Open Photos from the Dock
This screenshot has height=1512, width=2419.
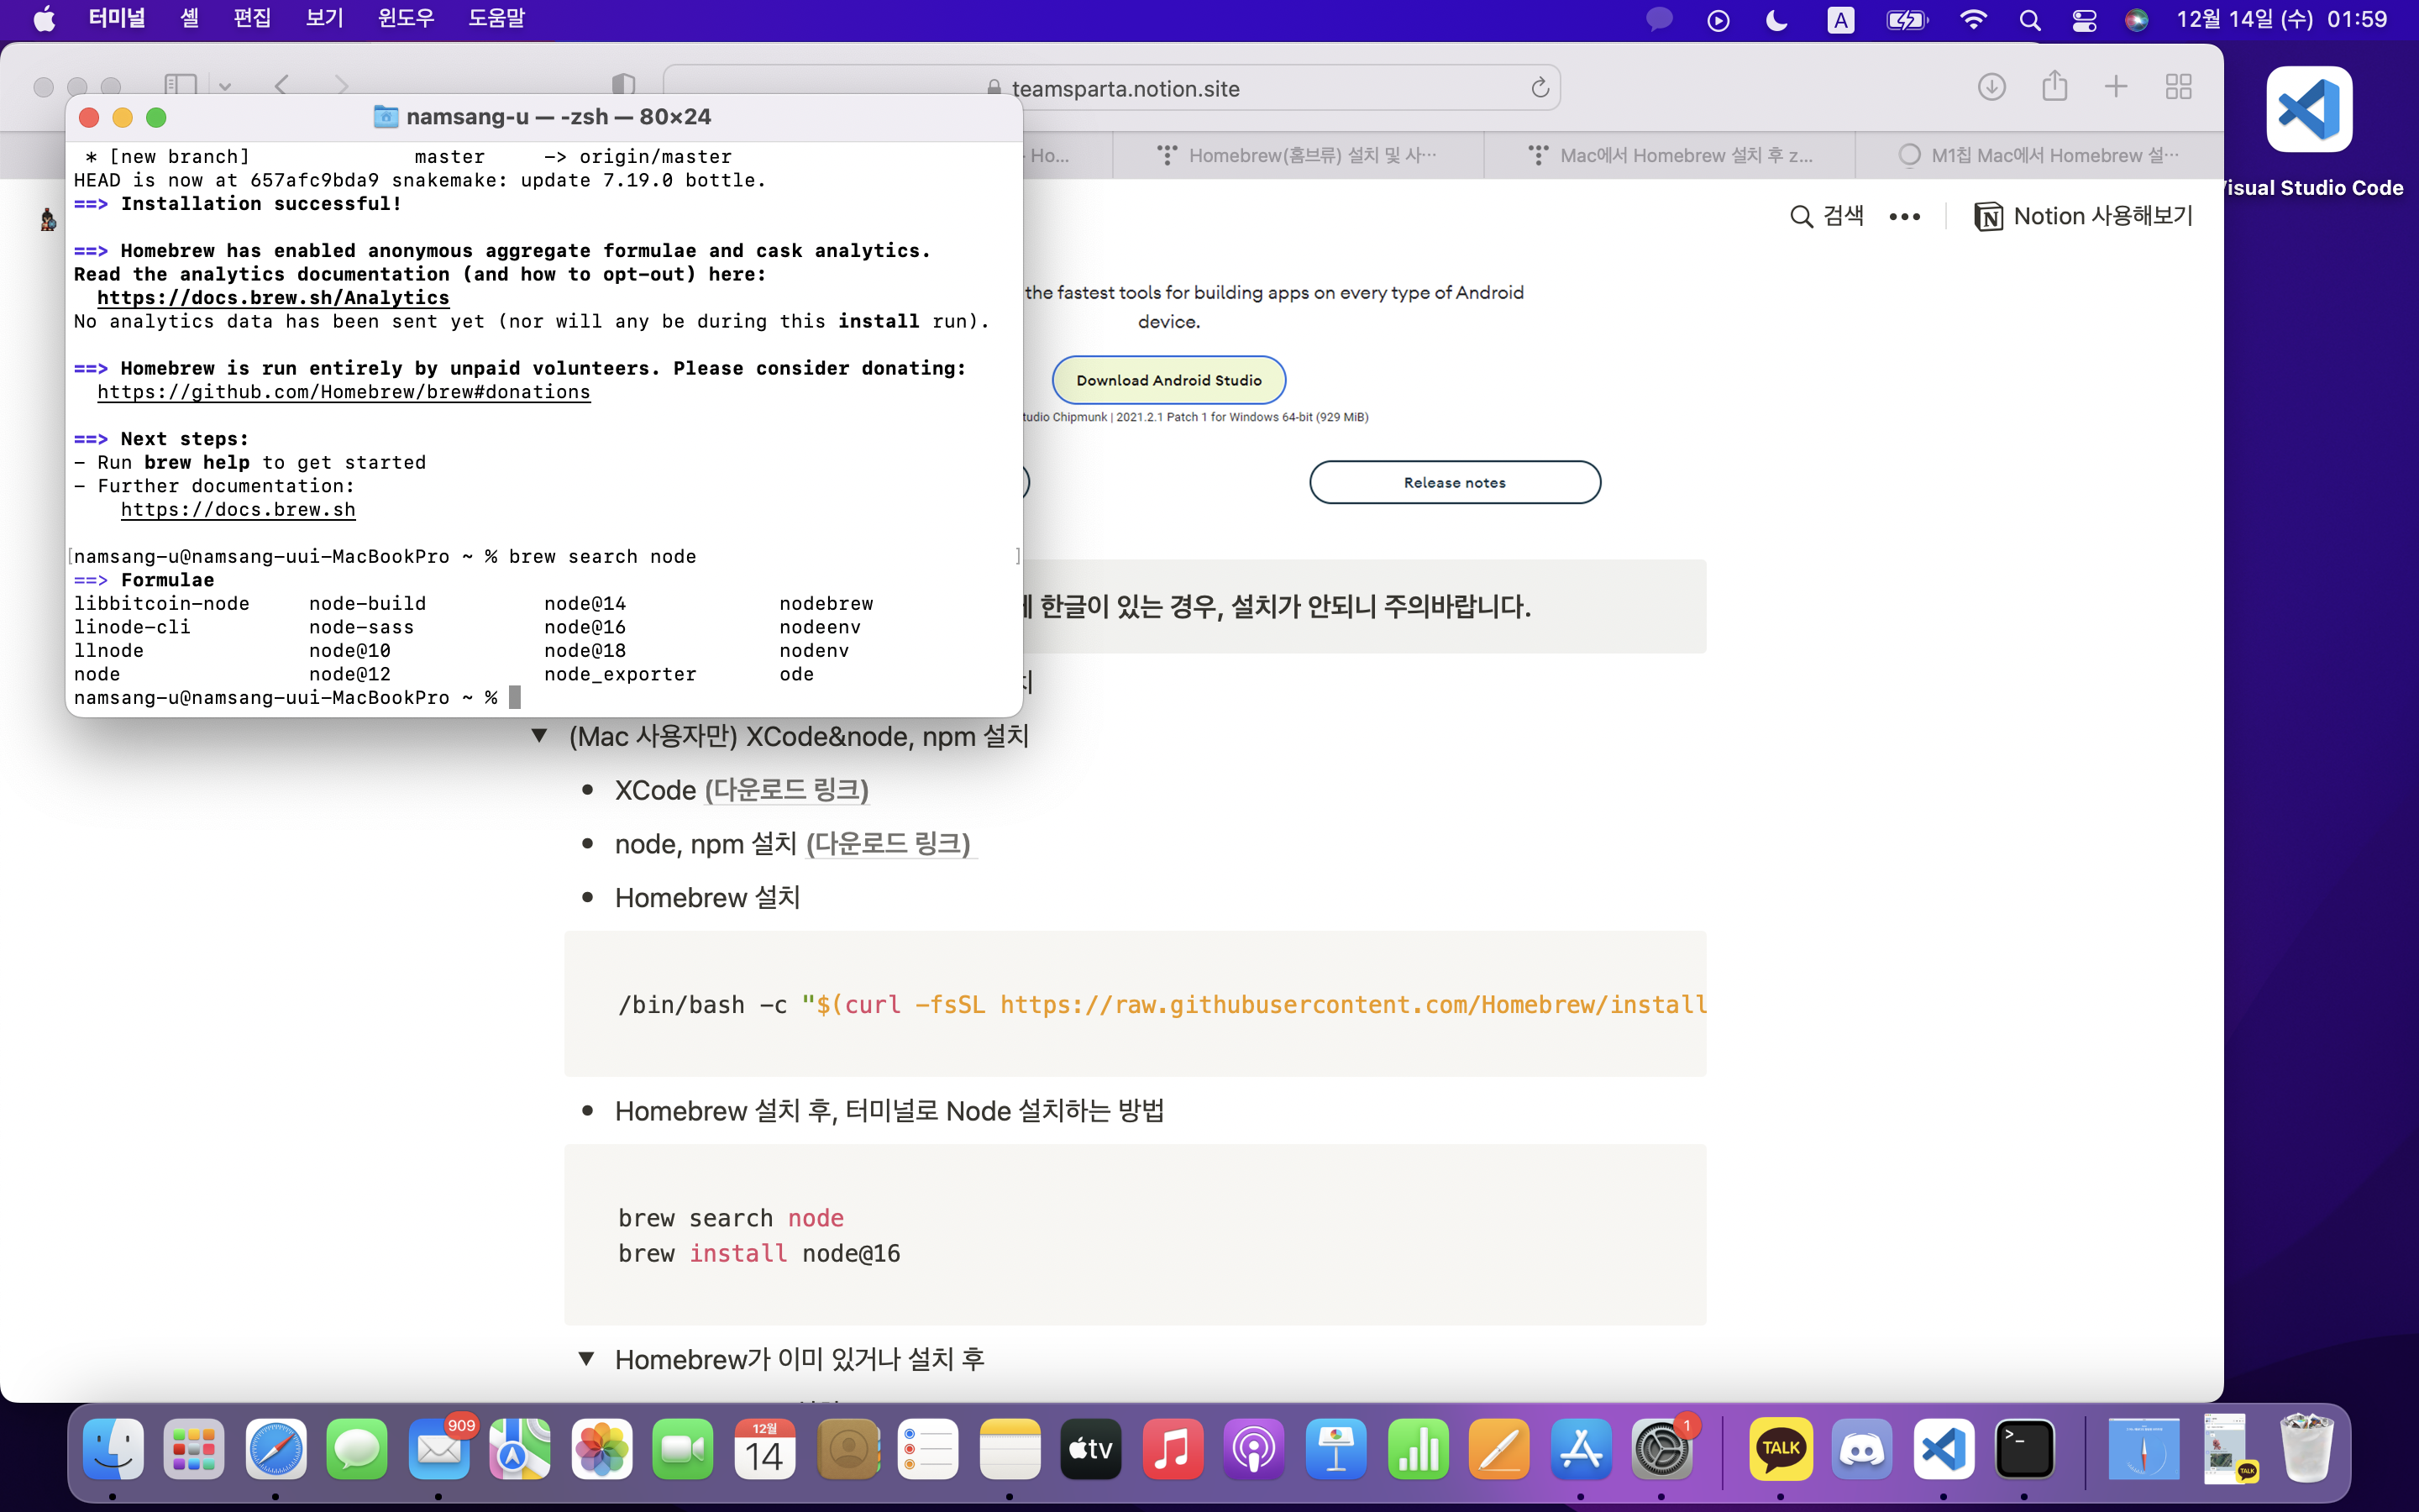click(x=601, y=1448)
